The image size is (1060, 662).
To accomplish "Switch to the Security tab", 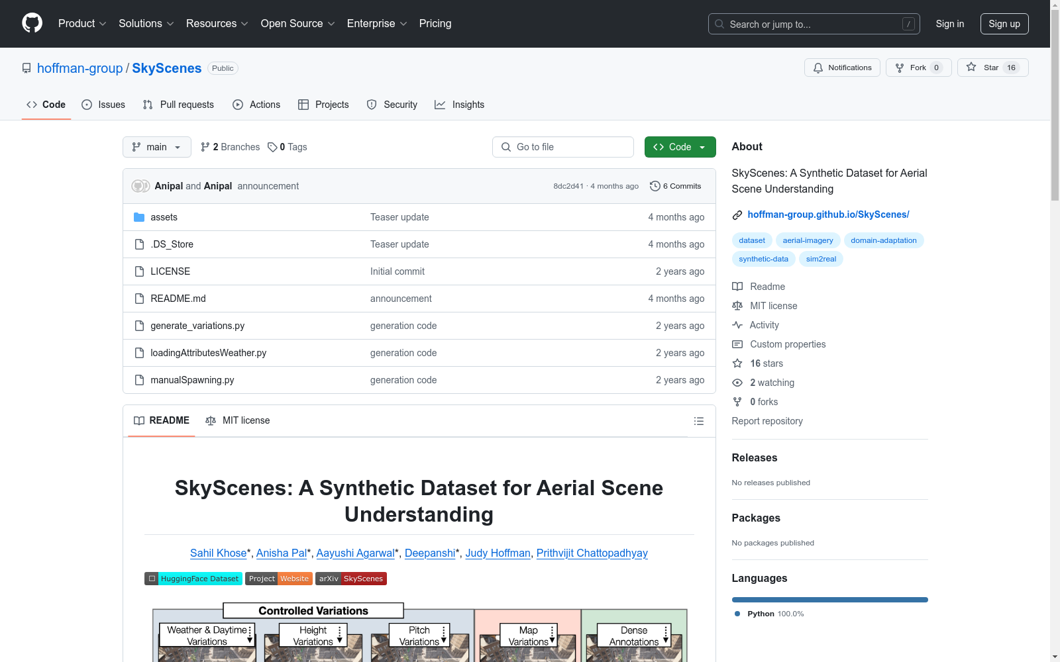I will pyautogui.click(x=392, y=105).
